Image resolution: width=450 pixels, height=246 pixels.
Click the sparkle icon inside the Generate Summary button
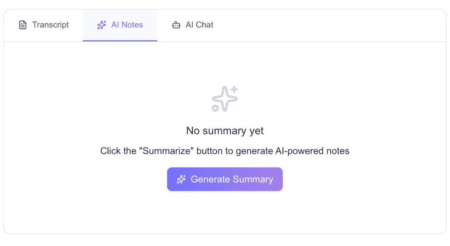[x=181, y=179]
